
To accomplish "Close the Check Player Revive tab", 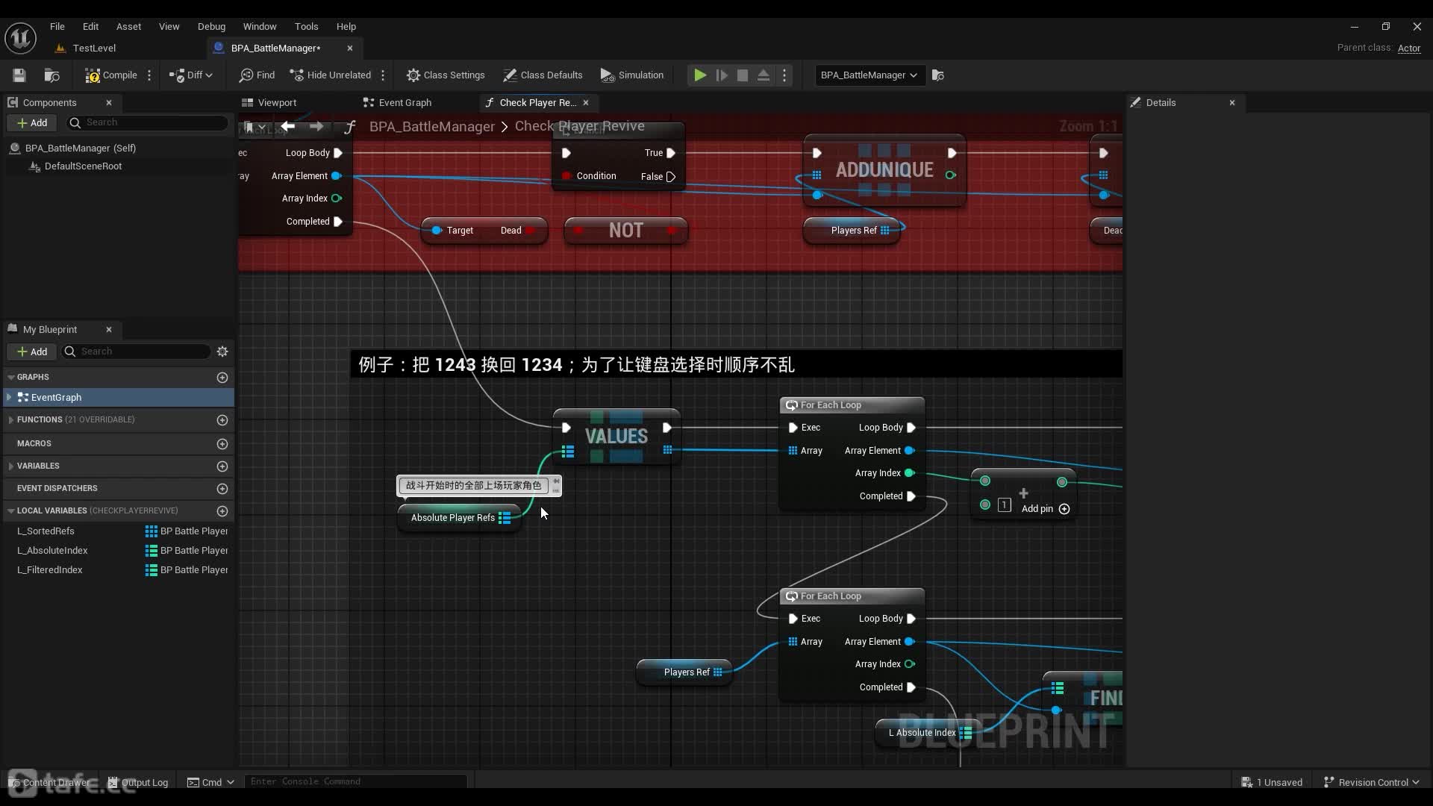I will (586, 102).
